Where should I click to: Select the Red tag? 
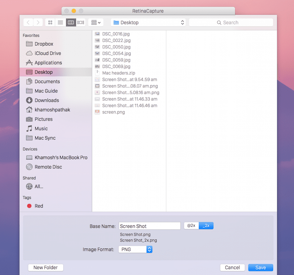point(55,206)
